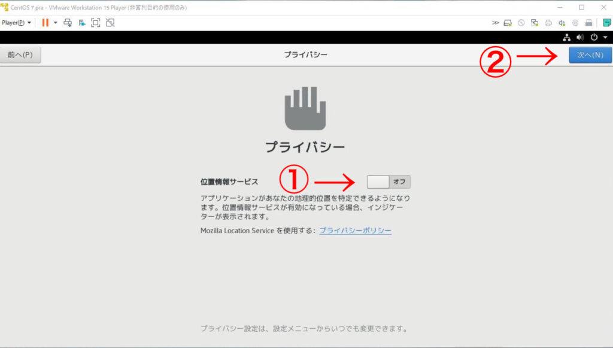
Task: Click the icon between Ctrl+Alt+Del and full screen
Action: tap(81, 23)
